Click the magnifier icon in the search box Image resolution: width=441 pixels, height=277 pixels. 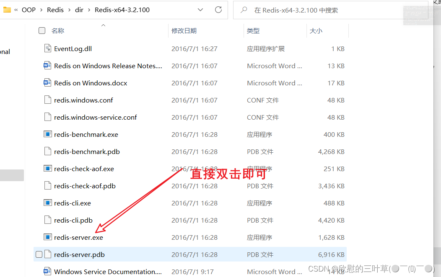[x=244, y=10]
